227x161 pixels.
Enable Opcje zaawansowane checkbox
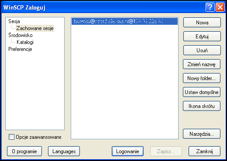pyautogui.click(x=11, y=137)
